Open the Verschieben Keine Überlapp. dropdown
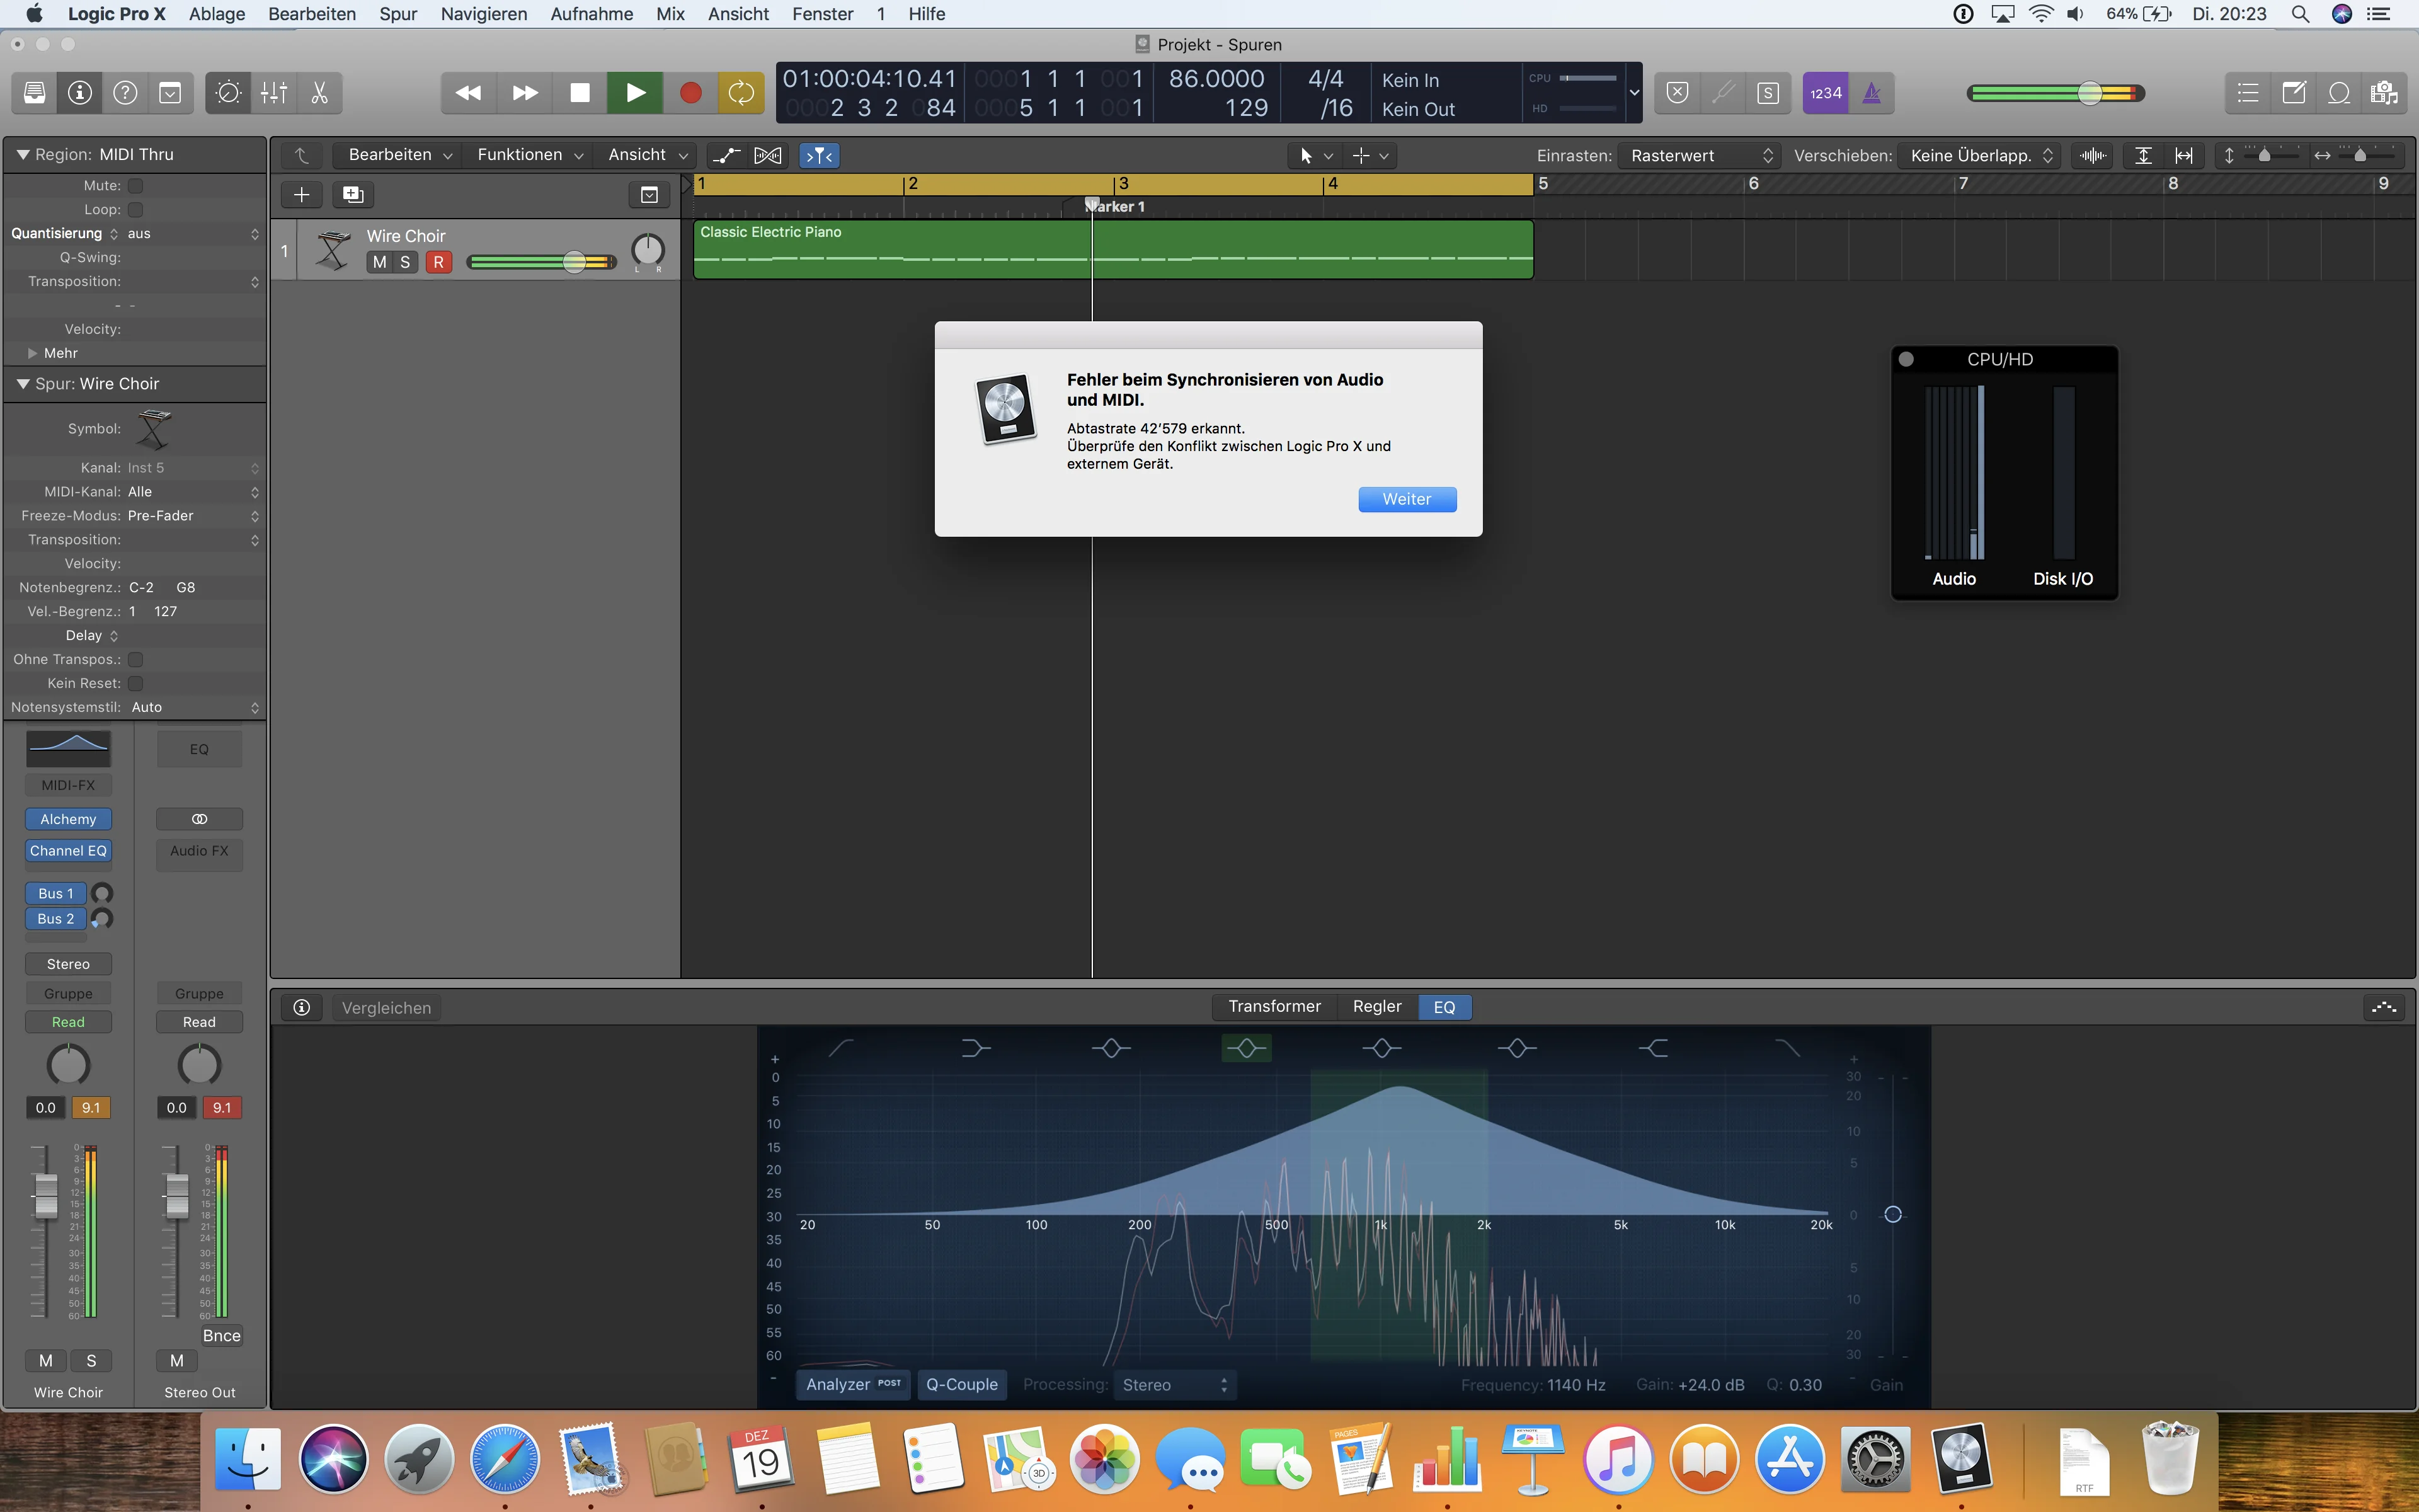Screen dimensions: 2419x1512 [1979, 155]
